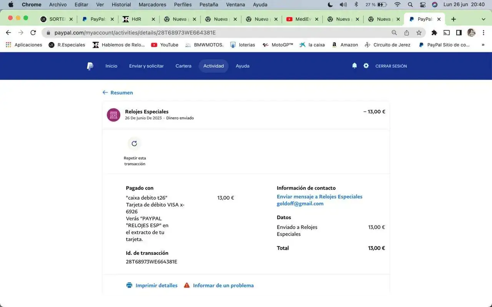Screen dimensions: 492x307
Task: Share this page from address bar
Action: [x=406, y=33]
